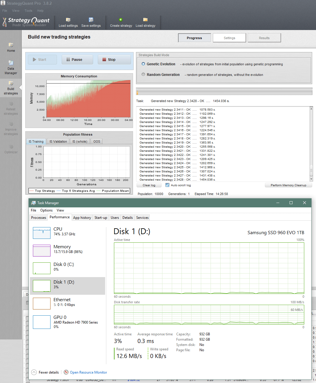Screen dimensions: 316x383
Task: Toggle the Auto scroll log checkbox
Action: (x=167, y=185)
